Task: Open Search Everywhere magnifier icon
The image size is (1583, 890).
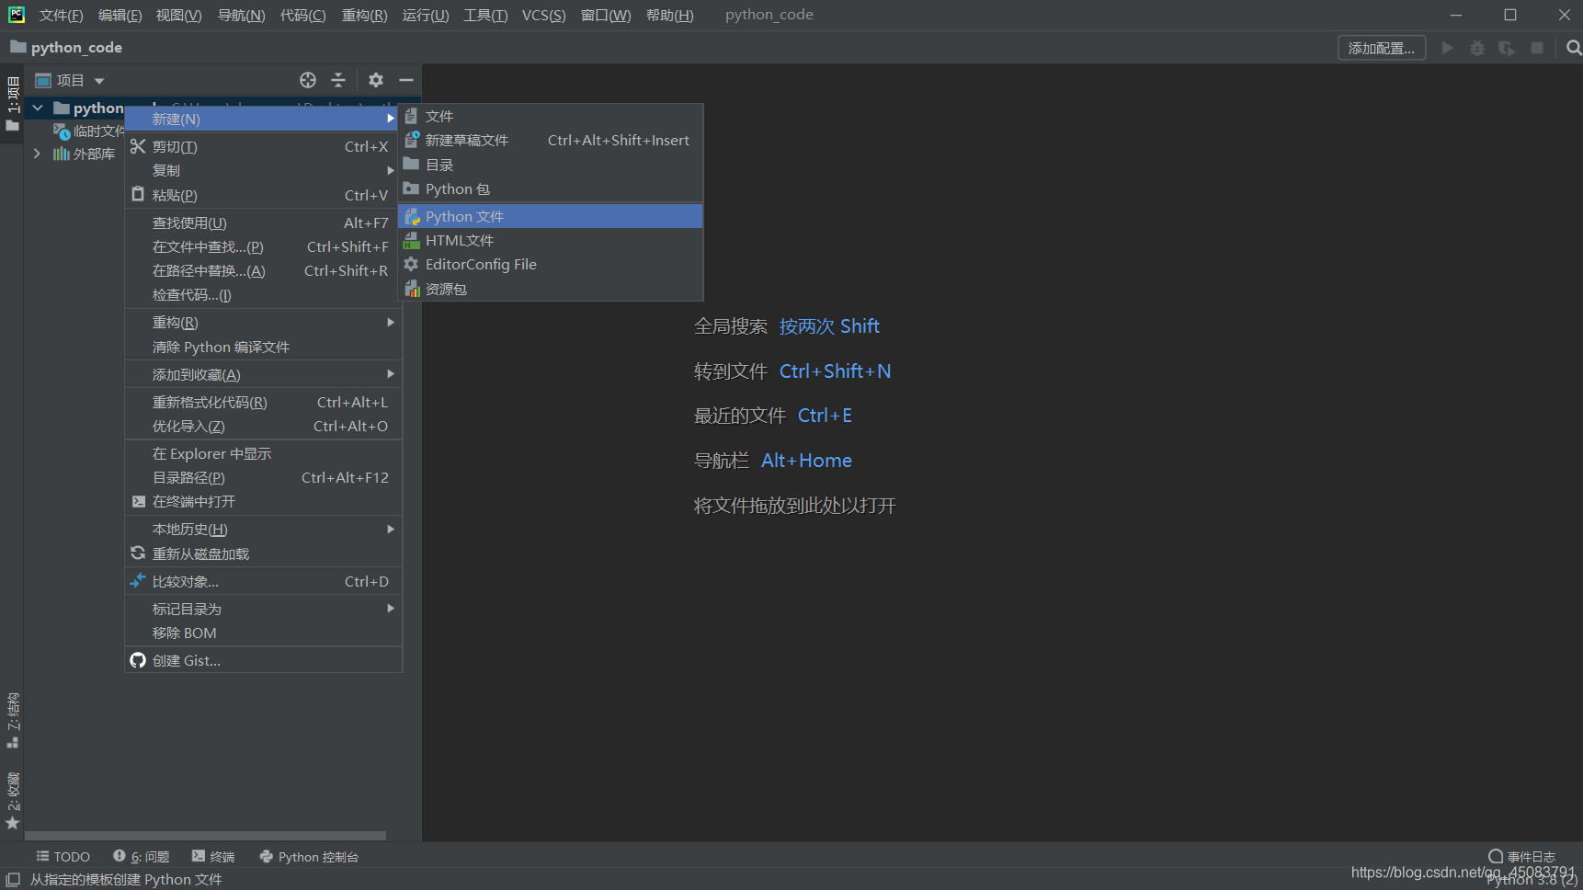Action: point(1574,48)
